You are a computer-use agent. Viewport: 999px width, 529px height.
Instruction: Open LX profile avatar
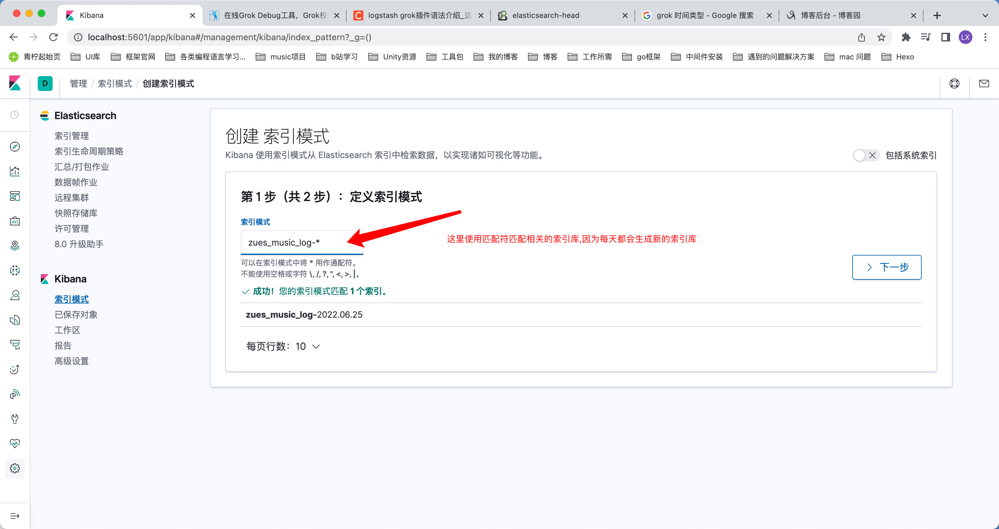pos(965,37)
